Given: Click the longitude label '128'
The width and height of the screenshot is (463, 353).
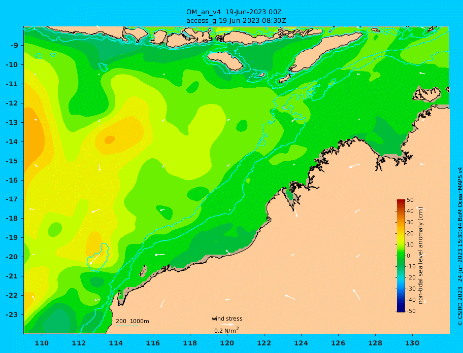Looking at the screenshot, I should (375, 343).
